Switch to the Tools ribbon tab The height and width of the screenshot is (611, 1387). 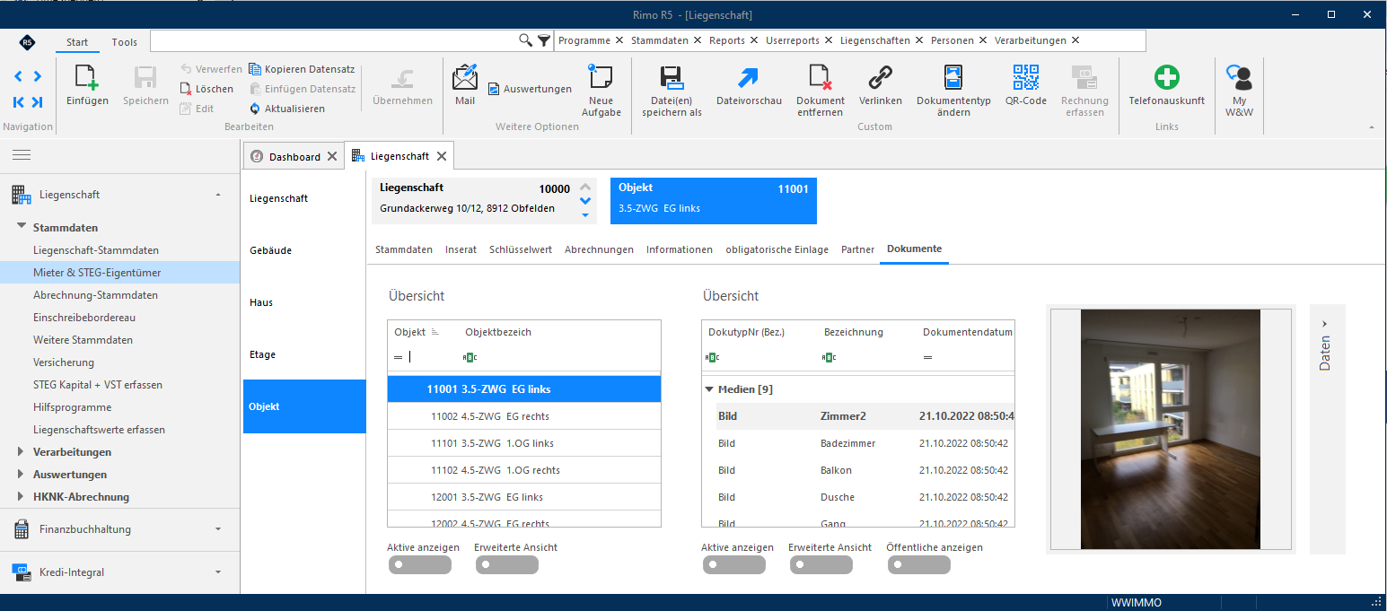[x=125, y=42]
